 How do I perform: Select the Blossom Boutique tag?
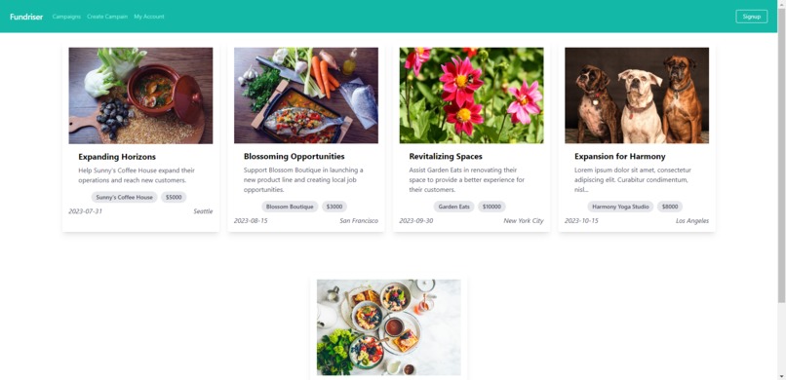(x=290, y=207)
